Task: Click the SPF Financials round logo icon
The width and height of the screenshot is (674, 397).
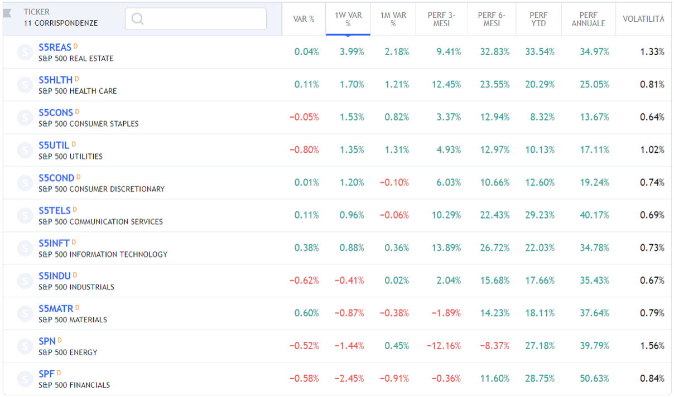Action: (25, 379)
